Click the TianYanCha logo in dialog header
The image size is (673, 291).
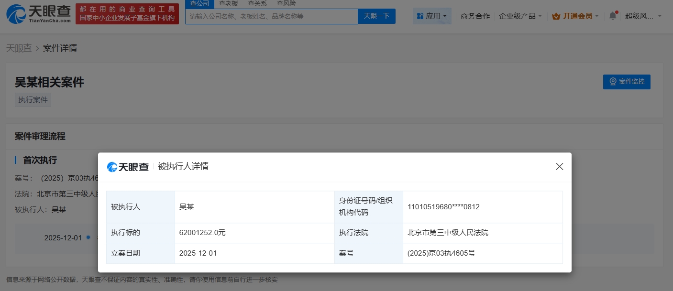(128, 167)
